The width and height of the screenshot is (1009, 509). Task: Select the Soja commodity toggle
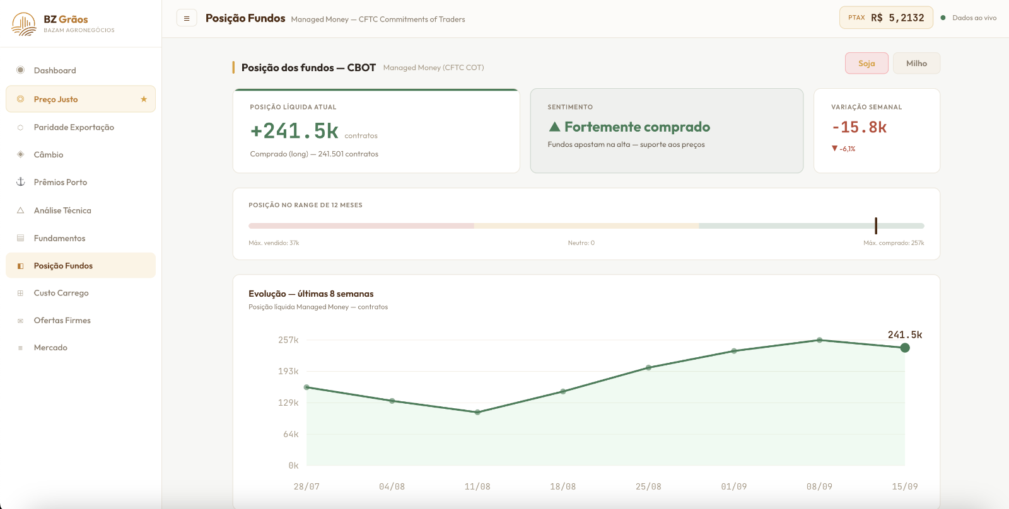tap(866, 63)
